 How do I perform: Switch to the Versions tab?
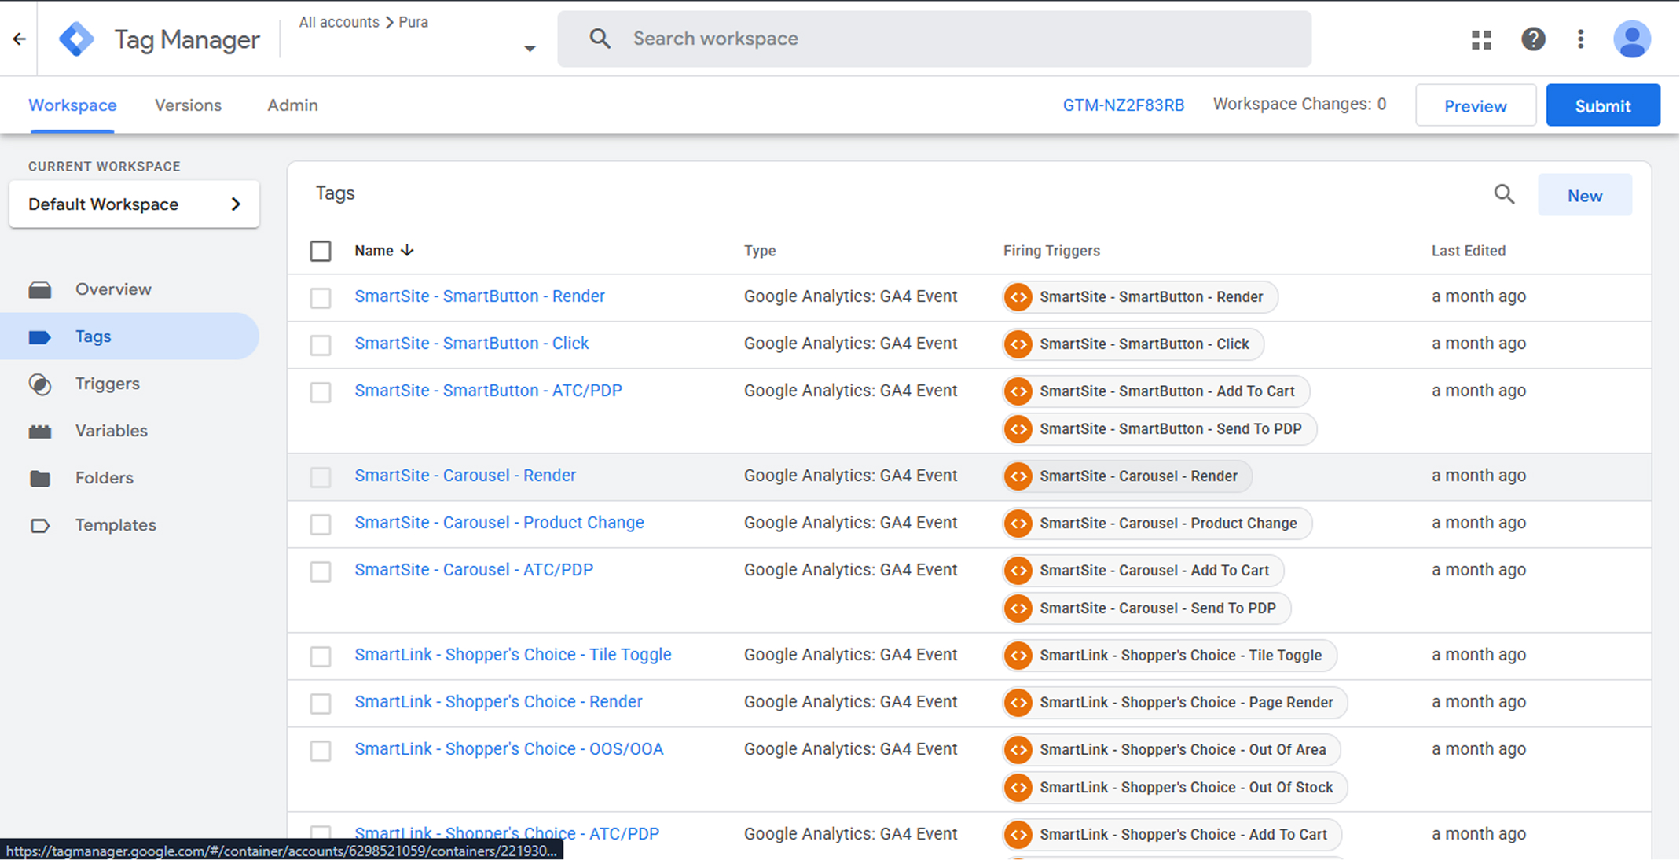[188, 105]
